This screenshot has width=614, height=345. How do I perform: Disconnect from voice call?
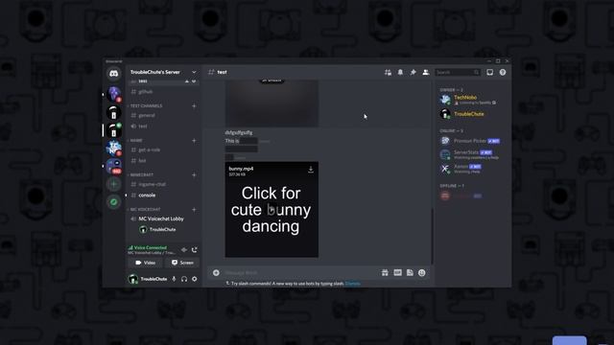[195, 249]
